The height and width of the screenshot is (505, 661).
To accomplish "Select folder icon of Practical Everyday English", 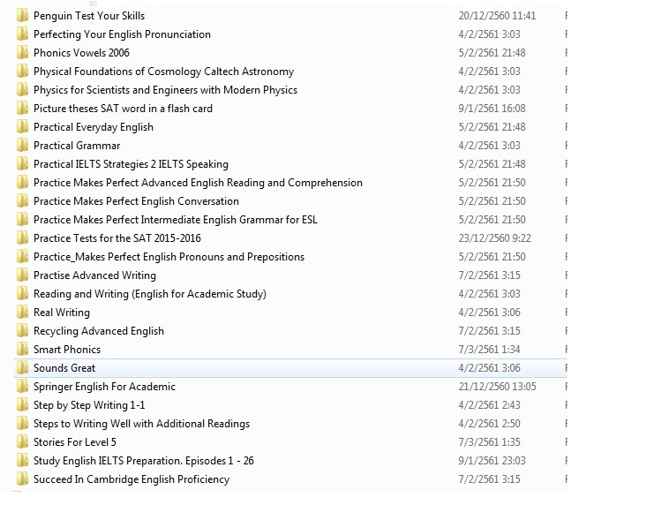I will [x=22, y=127].
